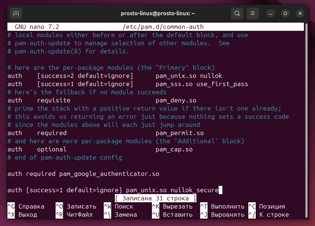315x226 pixels.
Task: Click the word nullok_secure
Action: pyautogui.click(x=195, y=190)
